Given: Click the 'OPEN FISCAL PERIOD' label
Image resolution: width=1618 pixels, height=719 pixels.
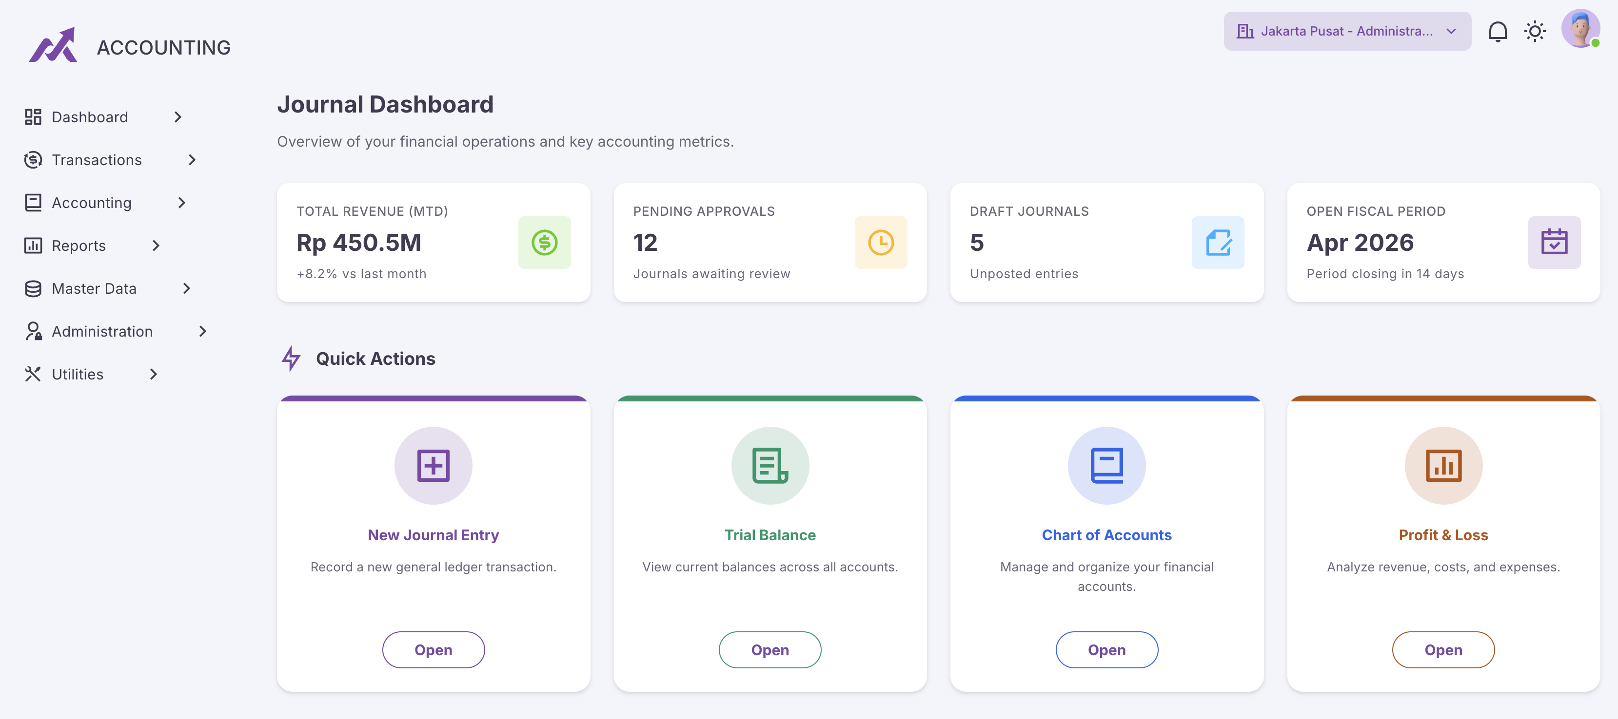Looking at the screenshot, I should 1376,211.
